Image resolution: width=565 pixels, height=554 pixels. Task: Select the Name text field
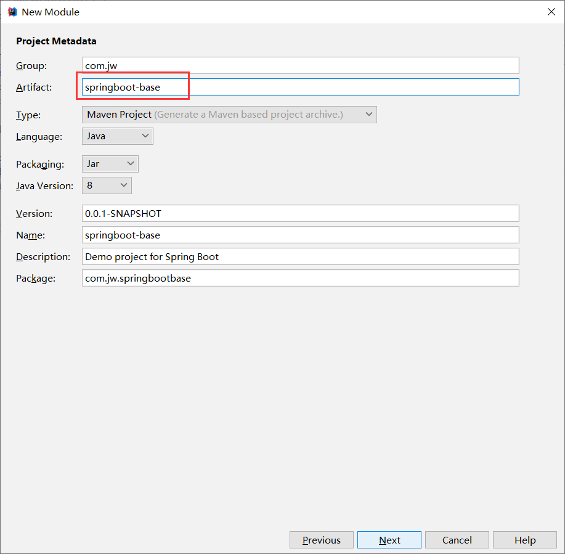[x=300, y=235]
